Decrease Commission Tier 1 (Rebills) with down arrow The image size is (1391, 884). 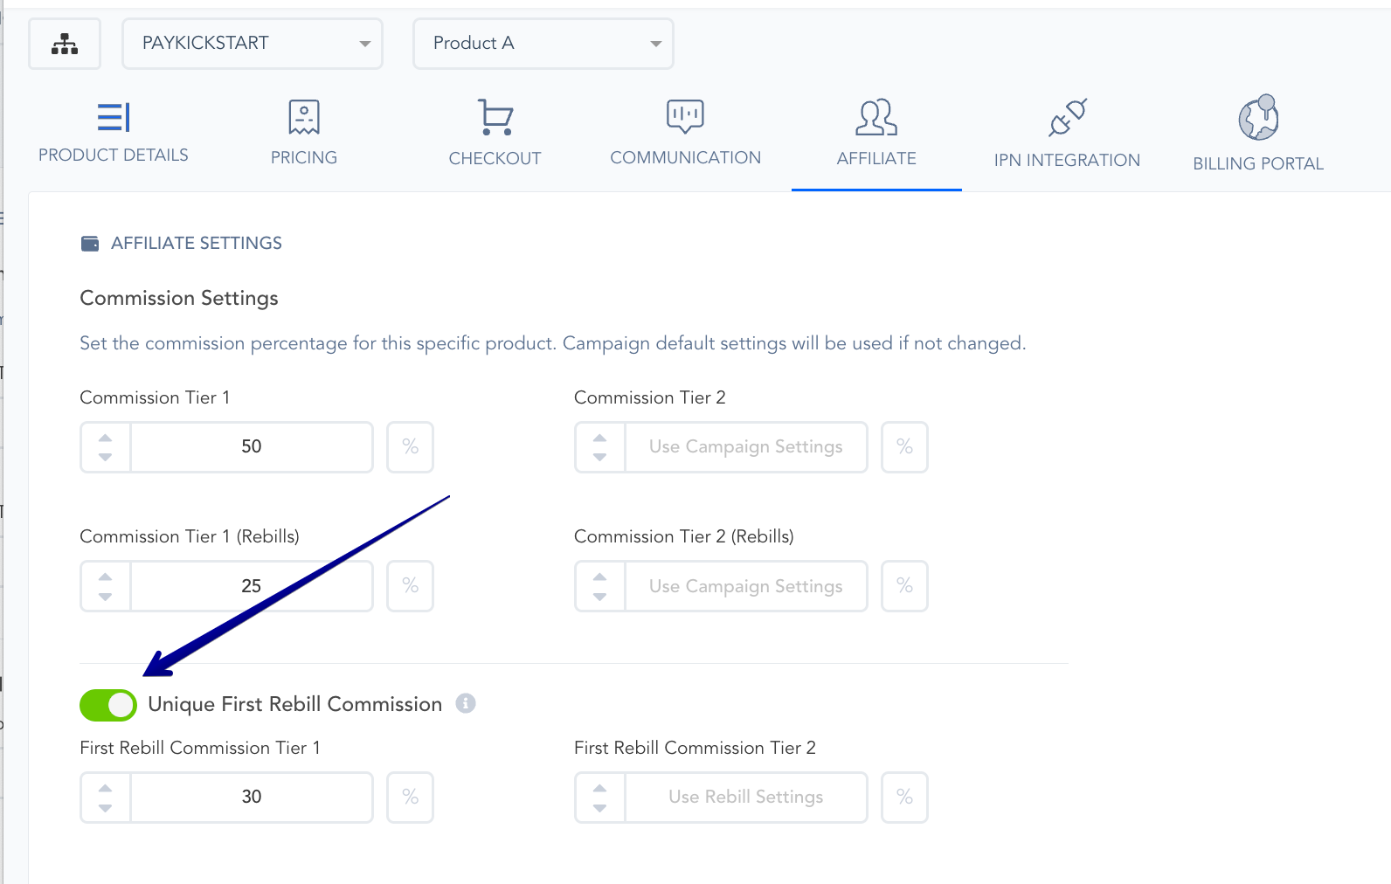tap(106, 597)
